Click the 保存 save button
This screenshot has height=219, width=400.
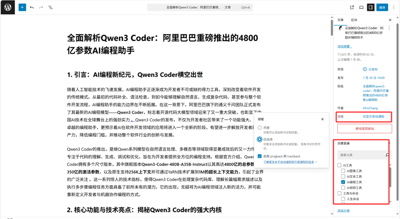click(x=382, y=7)
